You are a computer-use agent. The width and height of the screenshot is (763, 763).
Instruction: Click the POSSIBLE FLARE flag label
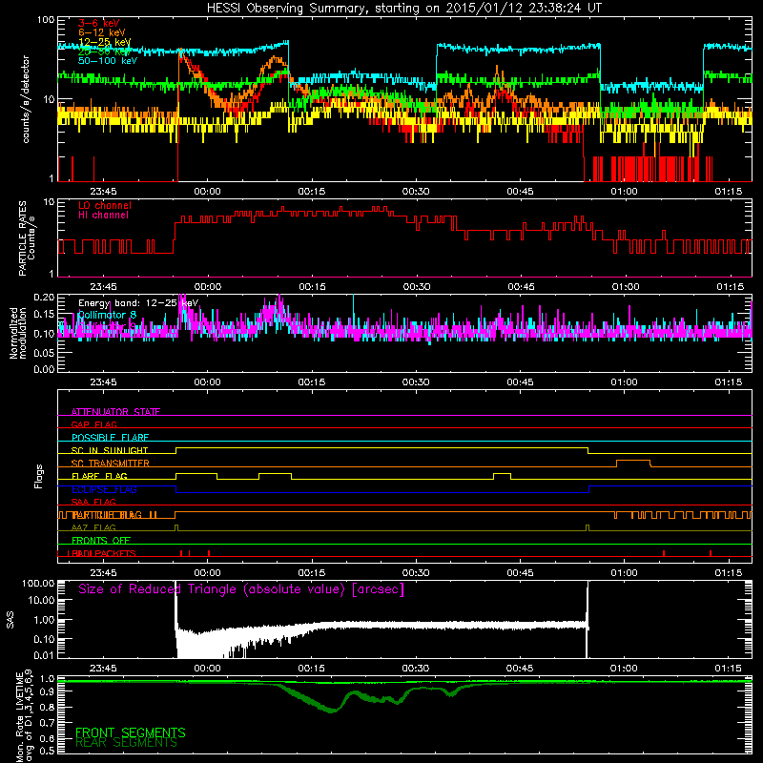coord(110,438)
